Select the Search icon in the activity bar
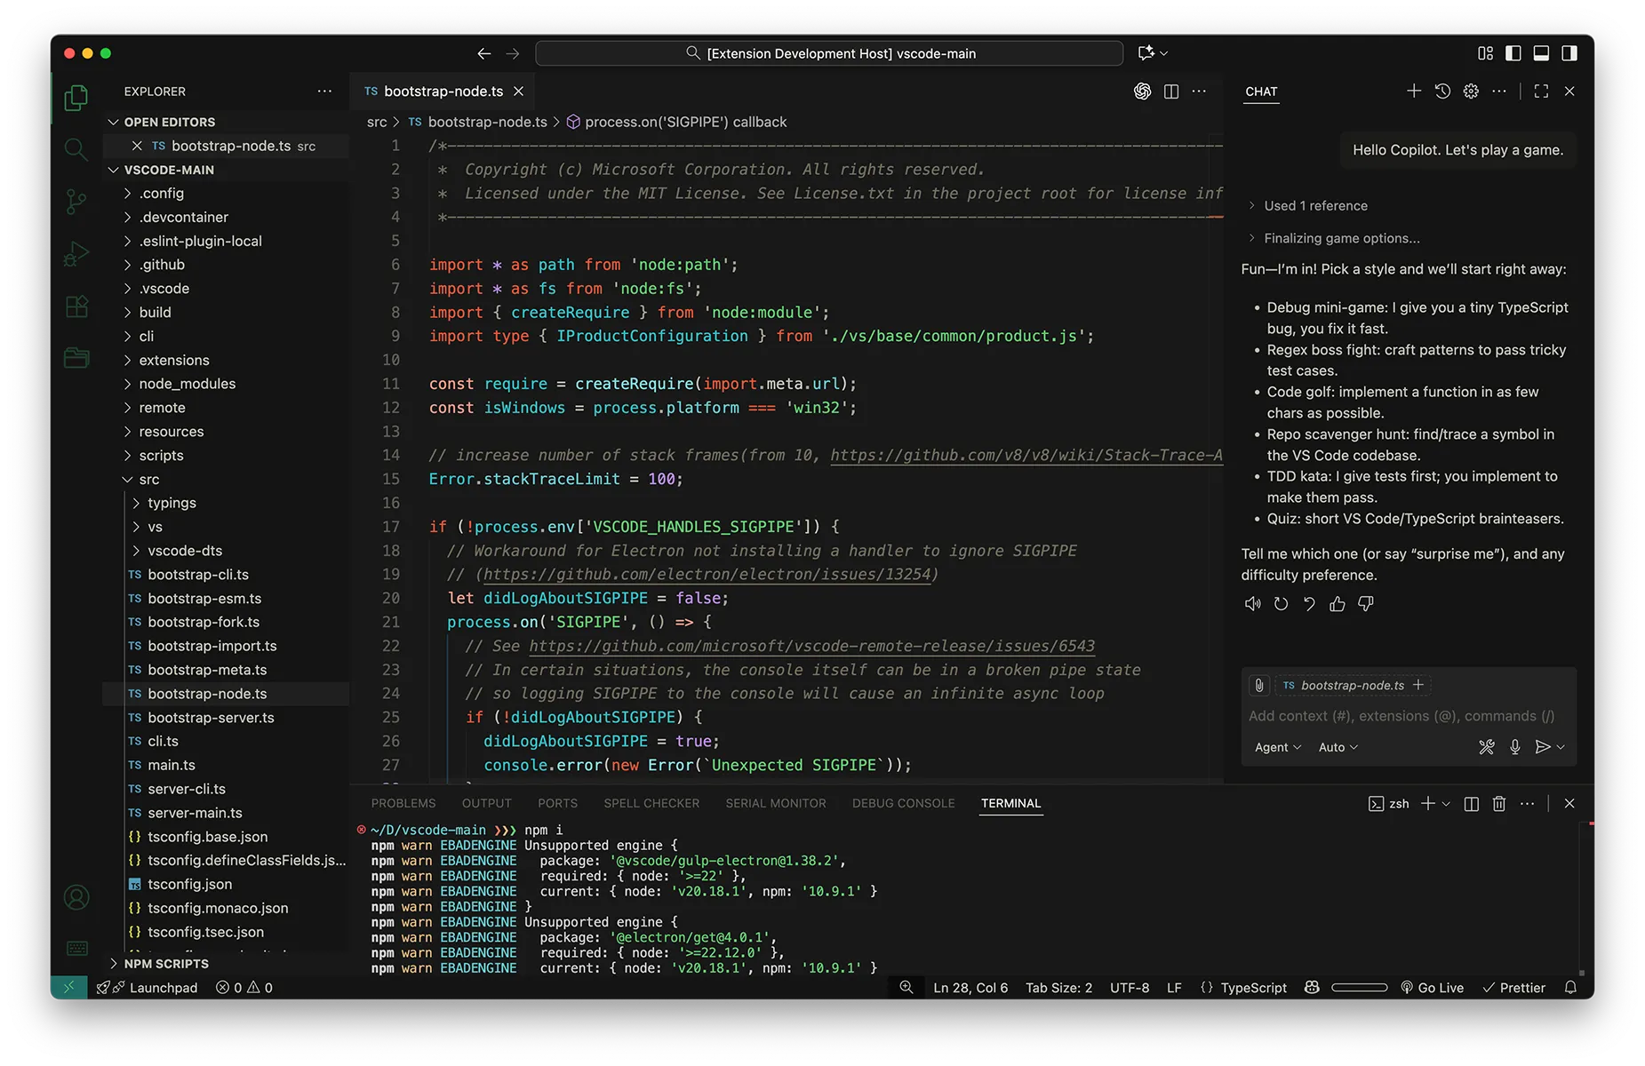 76,149
